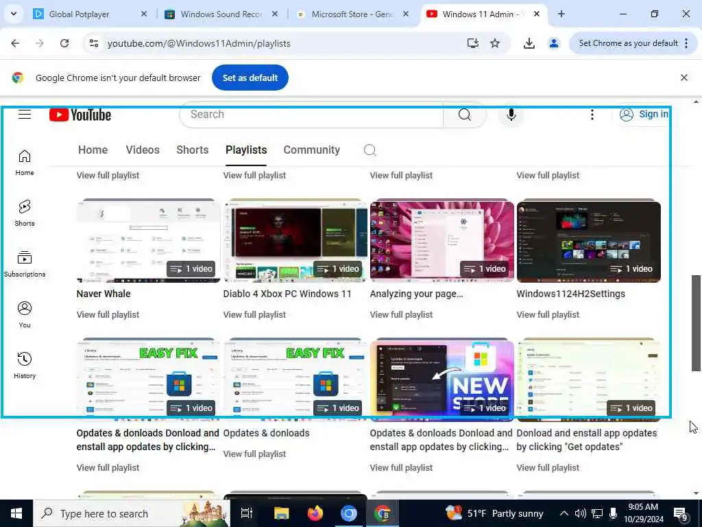Open You section in left sidebar

[x=25, y=314]
